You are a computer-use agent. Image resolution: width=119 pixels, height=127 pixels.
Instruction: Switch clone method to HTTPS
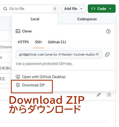point(23,42)
